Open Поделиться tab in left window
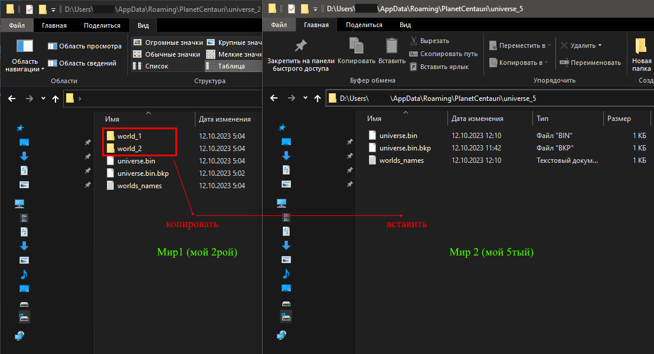The height and width of the screenshot is (354, 654). 102,25
